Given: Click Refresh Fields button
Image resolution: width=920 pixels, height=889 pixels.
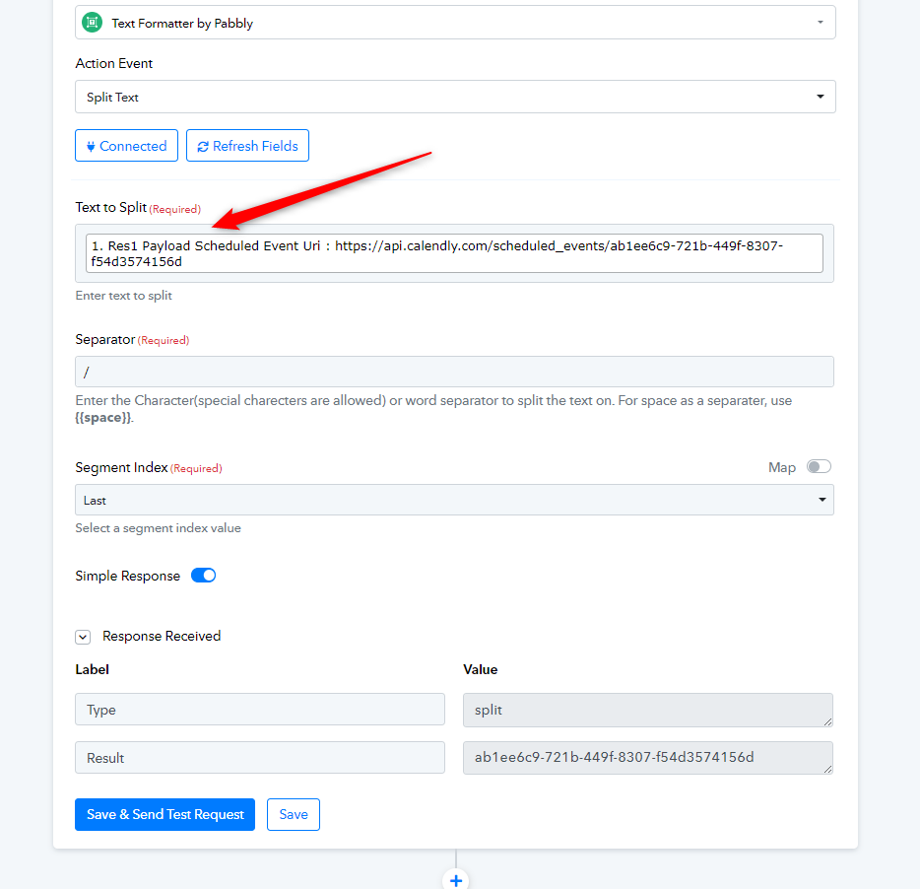Looking at the screenshot, I should [x=247, y=146].
